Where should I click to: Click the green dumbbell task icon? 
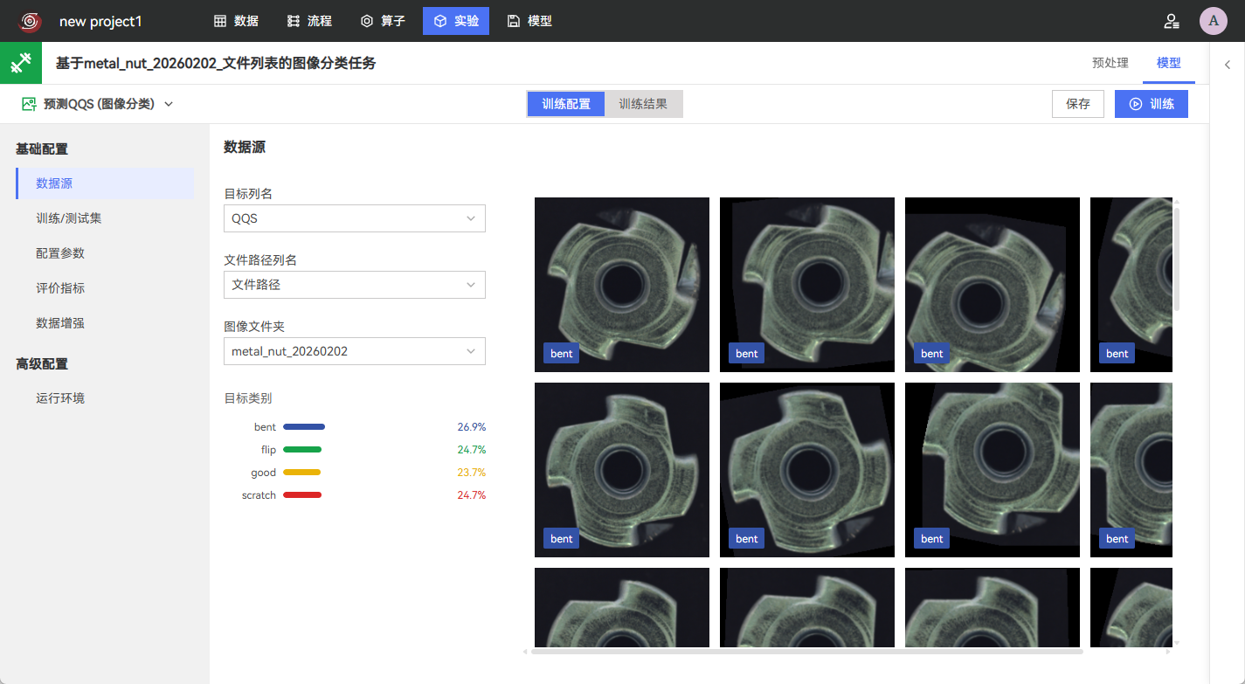click(x=21, y=63)
